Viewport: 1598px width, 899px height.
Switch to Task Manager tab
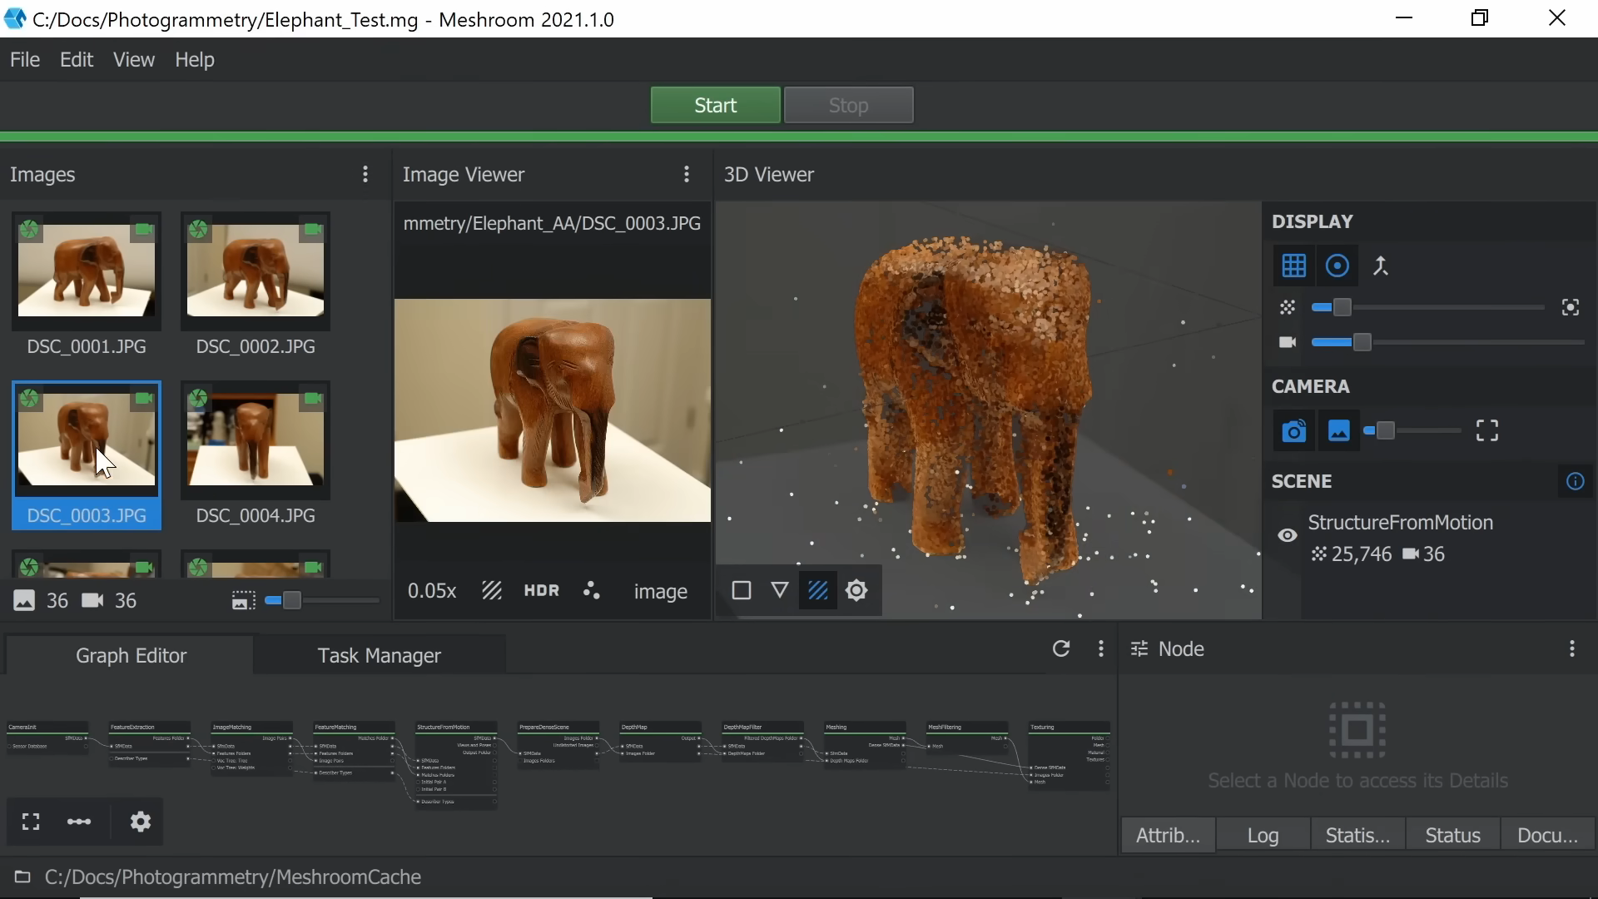point(380,655)
